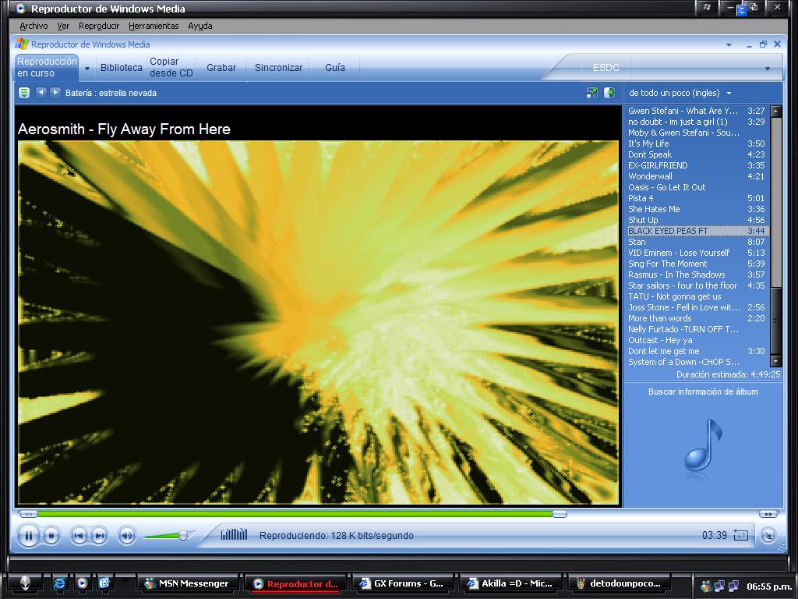Select the previous visualization arrow
798x599 pixels.
[x=41, y=93]
